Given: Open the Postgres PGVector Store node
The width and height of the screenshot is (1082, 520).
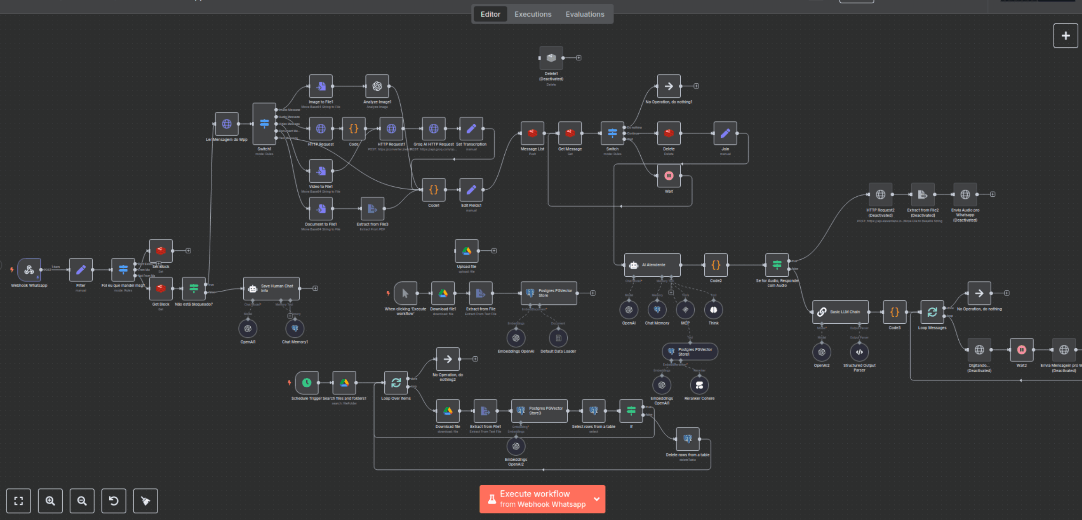Looking at the screenshot, I should coord(549,293).
